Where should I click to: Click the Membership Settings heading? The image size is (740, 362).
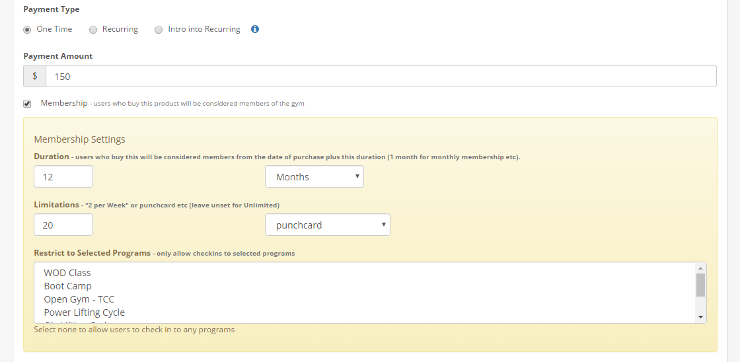coord(79,139)
